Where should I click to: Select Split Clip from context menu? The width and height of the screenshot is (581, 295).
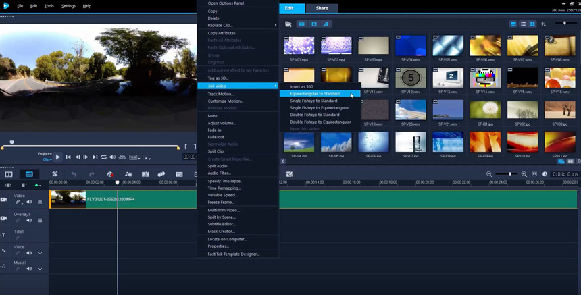tap(216, 151)
